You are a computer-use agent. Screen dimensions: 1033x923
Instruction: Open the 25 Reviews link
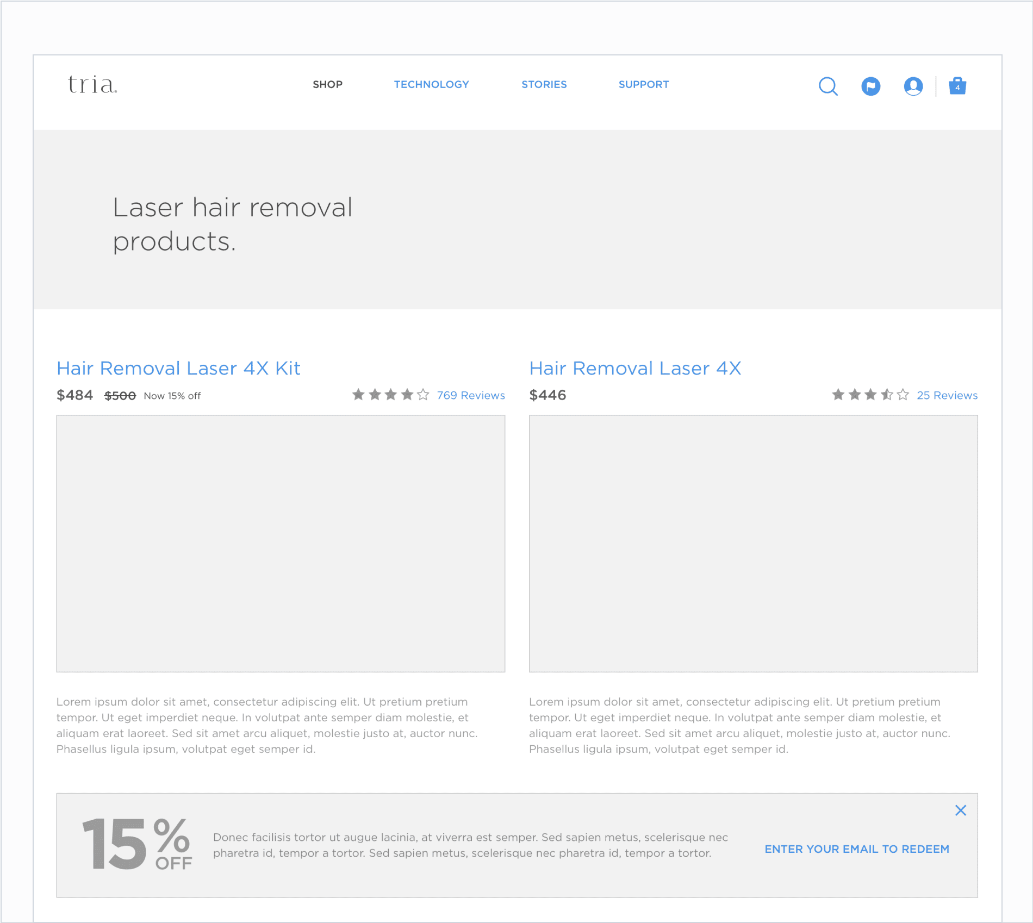pos(947,395)
